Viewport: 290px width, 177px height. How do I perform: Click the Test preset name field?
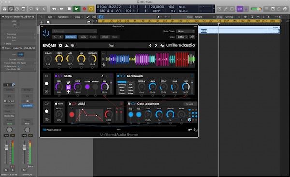[112, 46]
